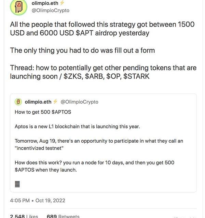Click the $STARK cashtag

click(x=136, y=76)
